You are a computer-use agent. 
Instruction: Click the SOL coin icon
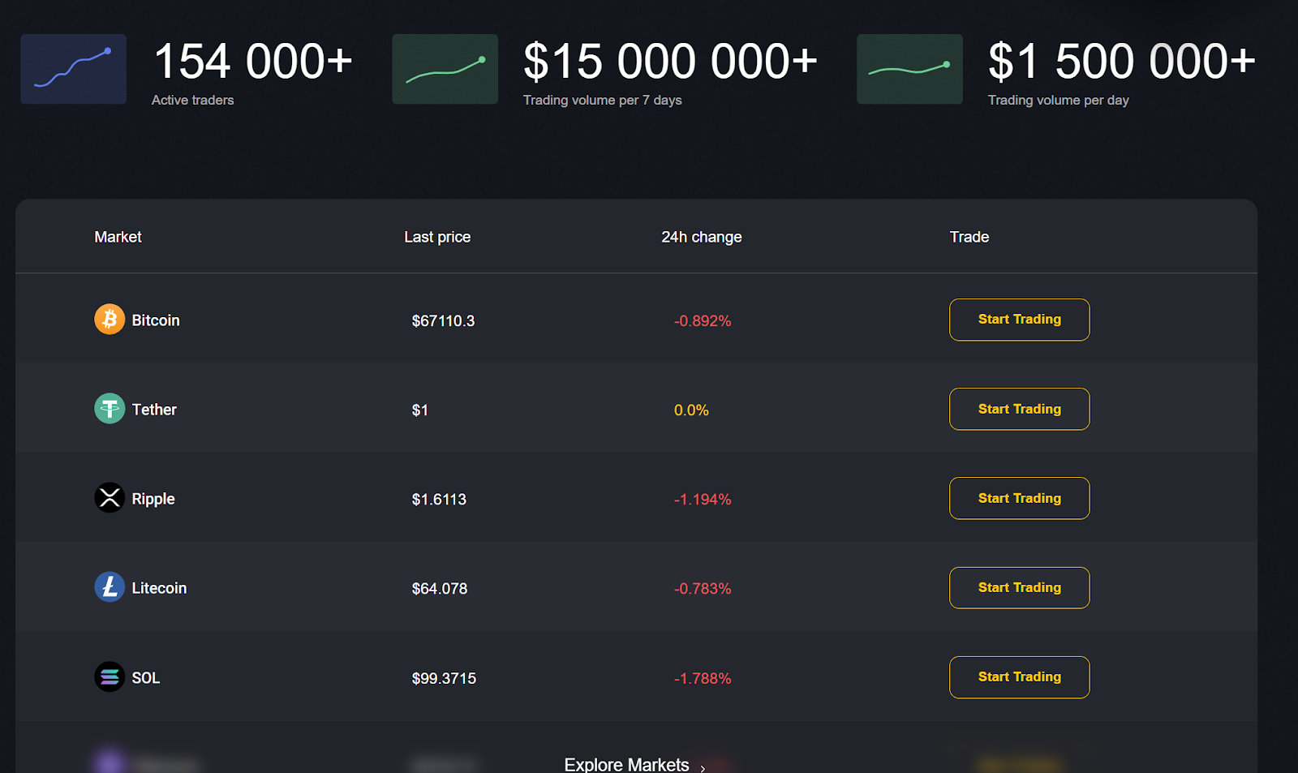click(110, 676)
